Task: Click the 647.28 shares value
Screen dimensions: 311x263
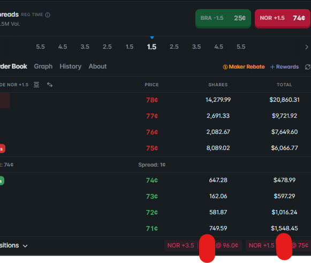Action: tap(218, 180)
